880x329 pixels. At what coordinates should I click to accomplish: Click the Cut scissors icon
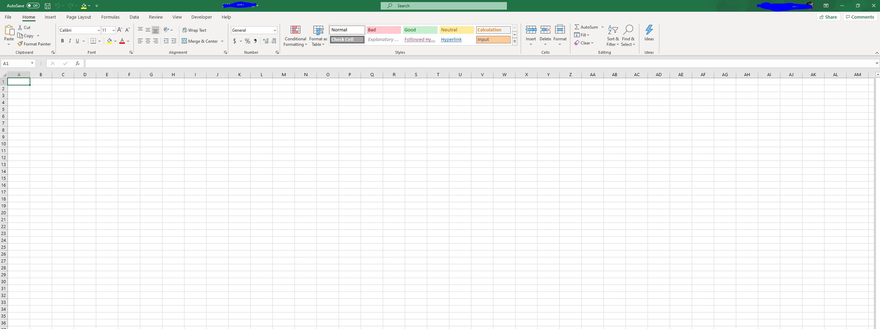[x=20, y=27]
